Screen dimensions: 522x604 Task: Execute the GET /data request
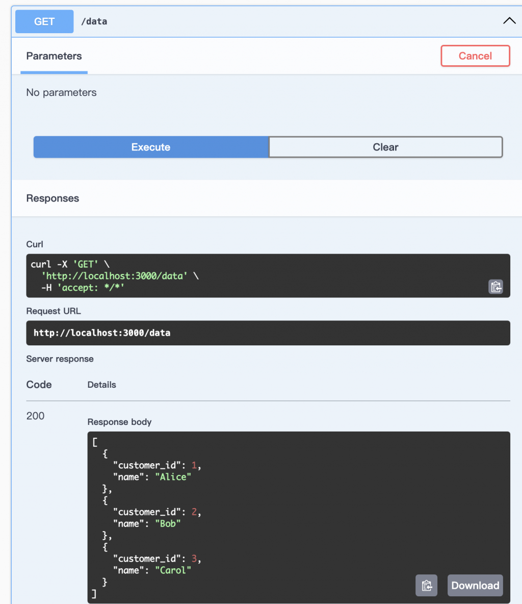click(151, 147)
